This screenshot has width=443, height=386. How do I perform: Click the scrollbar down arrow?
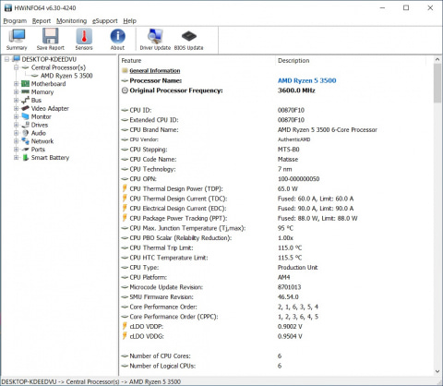click(437, 371)
